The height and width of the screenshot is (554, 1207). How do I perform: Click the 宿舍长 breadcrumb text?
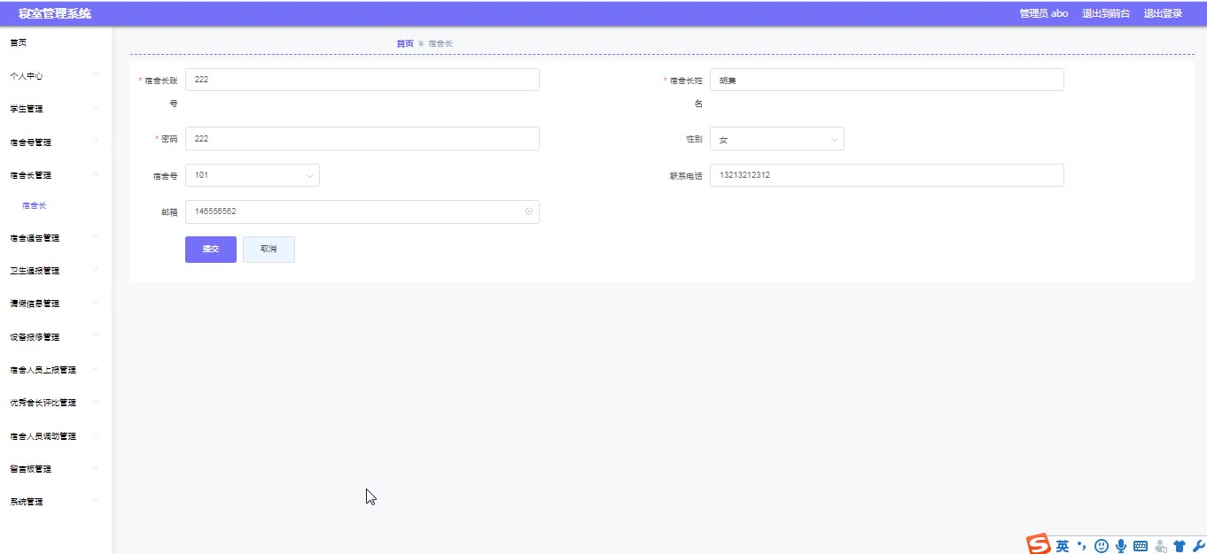pos(440,43)
